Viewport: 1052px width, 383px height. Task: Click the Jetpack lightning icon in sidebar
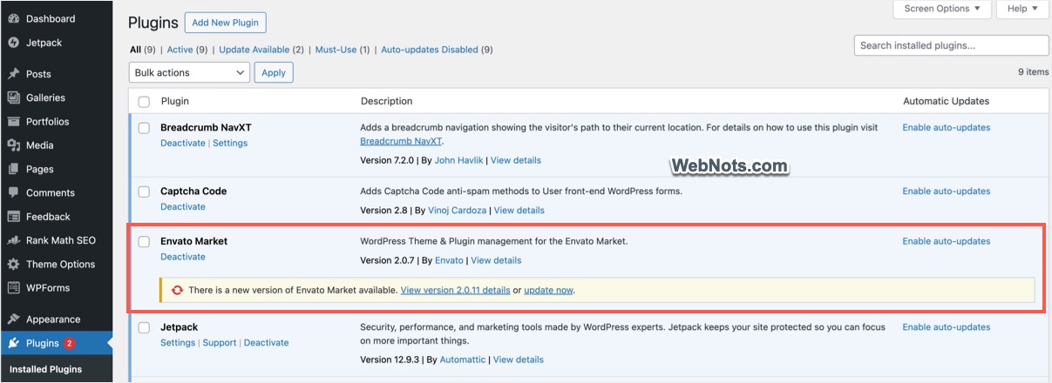click(14, 42)
